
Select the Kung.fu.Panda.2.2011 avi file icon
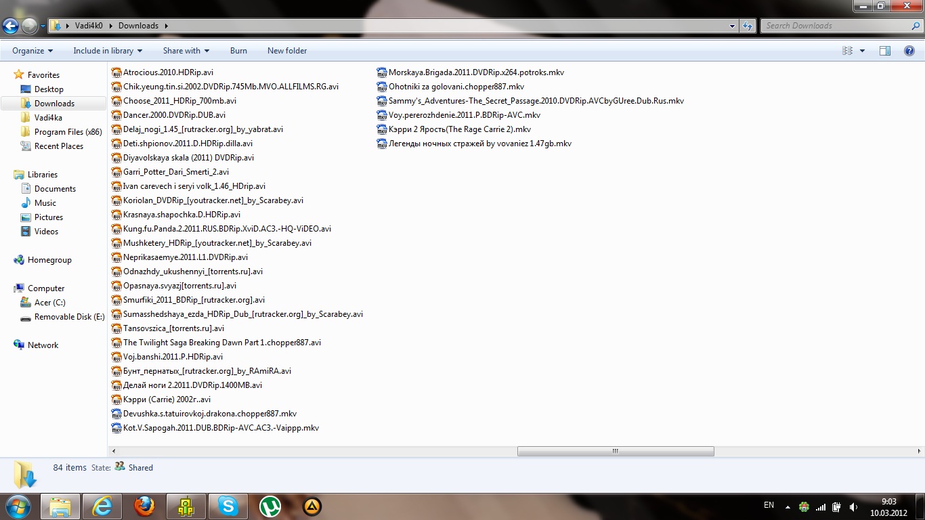(116, 229)
